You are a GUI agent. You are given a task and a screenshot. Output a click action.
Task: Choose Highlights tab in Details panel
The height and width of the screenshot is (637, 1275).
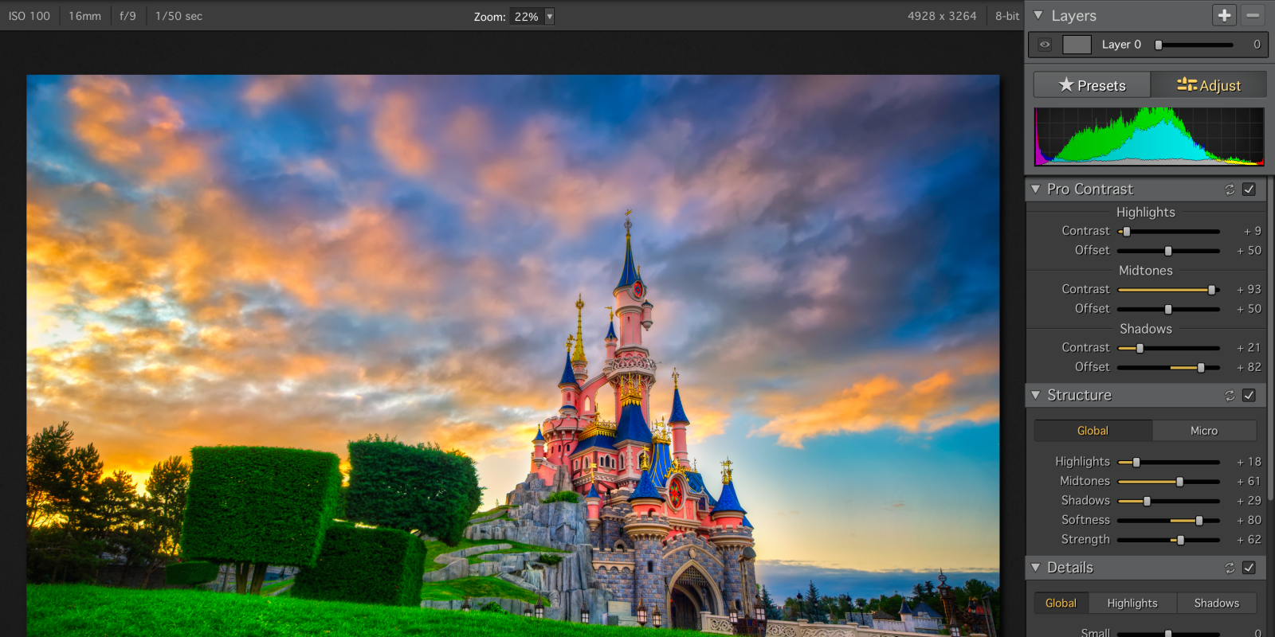pos(1132,604)
